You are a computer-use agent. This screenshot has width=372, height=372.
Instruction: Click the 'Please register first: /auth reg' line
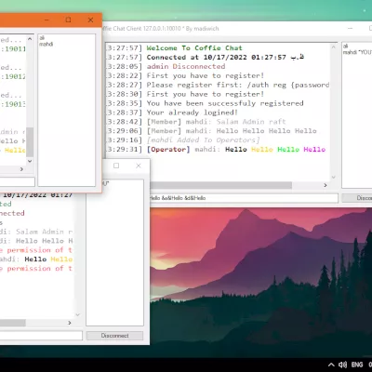(238, 85)
